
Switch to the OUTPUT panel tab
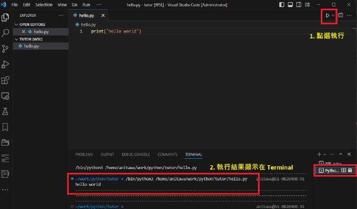point(107,154)
